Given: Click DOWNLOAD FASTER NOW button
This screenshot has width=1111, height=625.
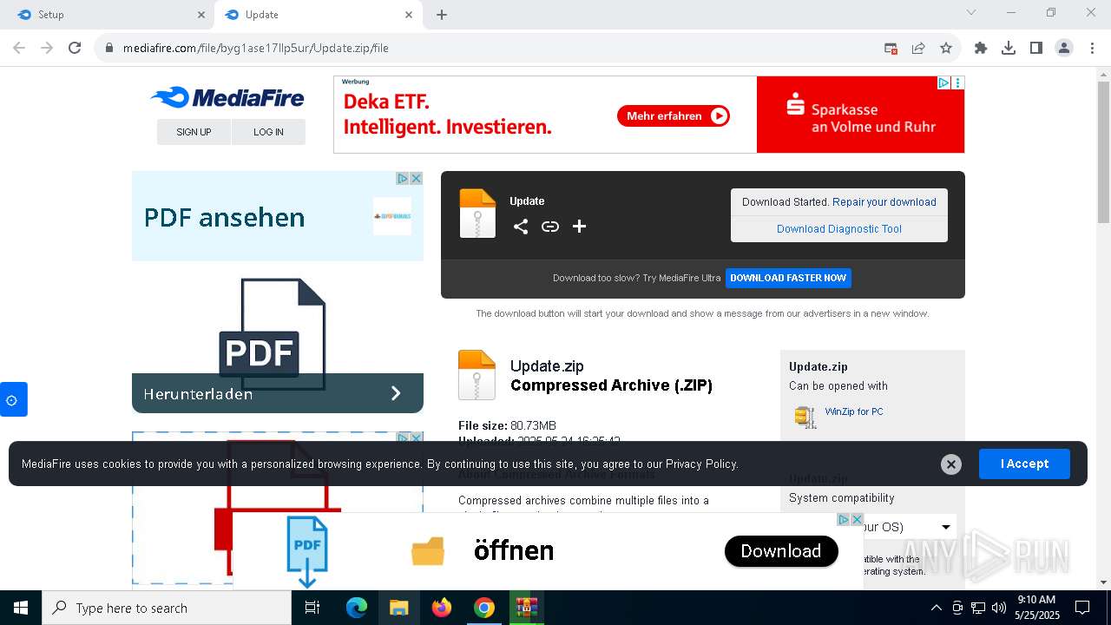Looking at the screenshot, I should coord(788,278).
